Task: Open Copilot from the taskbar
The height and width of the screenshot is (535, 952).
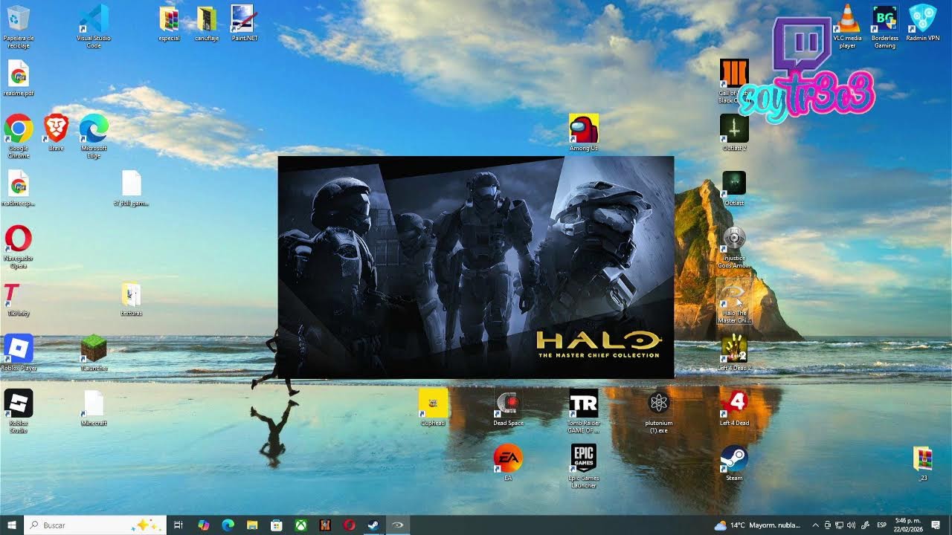Action: coord(203,525)
